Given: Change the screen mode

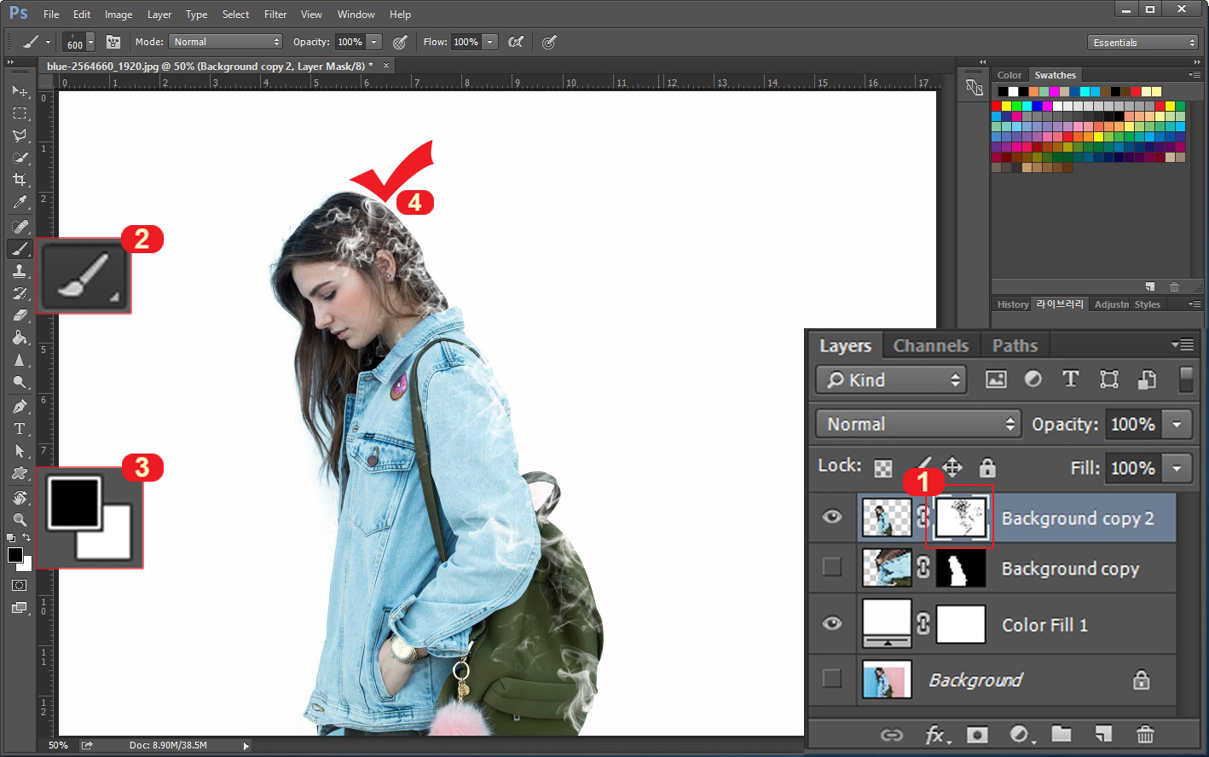Looking at the screenshot, I should (x=20, y=608).
